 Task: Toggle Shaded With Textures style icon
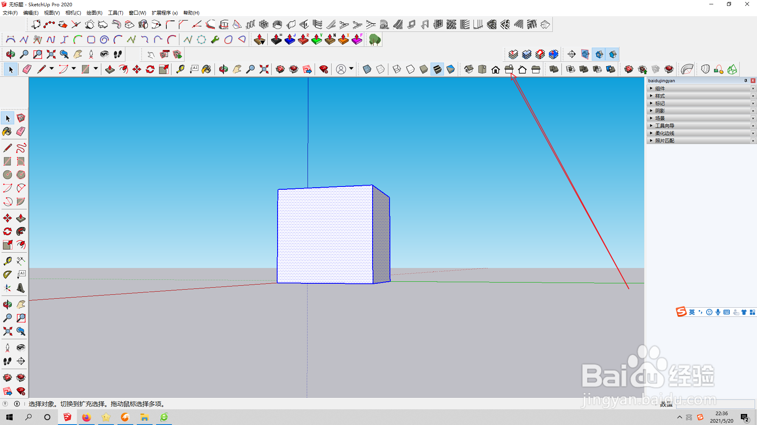pos(437,70)
